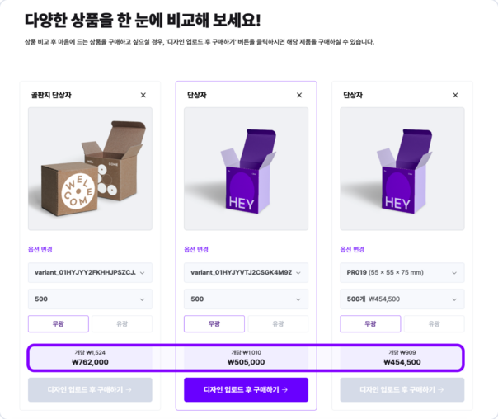Expand the PR019 (55 × 55 × 75 mm) size dropdown

(402, 272)
